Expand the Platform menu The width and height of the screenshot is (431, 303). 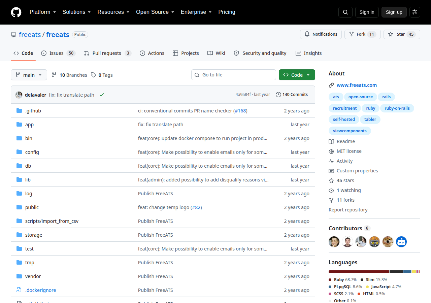pos(42,12)
